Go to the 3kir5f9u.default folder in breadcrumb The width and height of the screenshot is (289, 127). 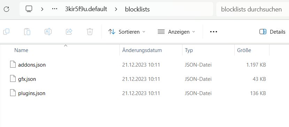86,9
